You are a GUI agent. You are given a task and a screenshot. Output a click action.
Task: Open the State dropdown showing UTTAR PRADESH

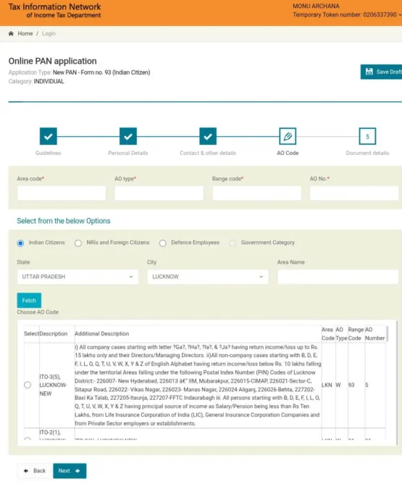tap(78, 277)
